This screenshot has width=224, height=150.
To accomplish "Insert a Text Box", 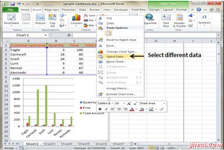I will click(166, 21).
